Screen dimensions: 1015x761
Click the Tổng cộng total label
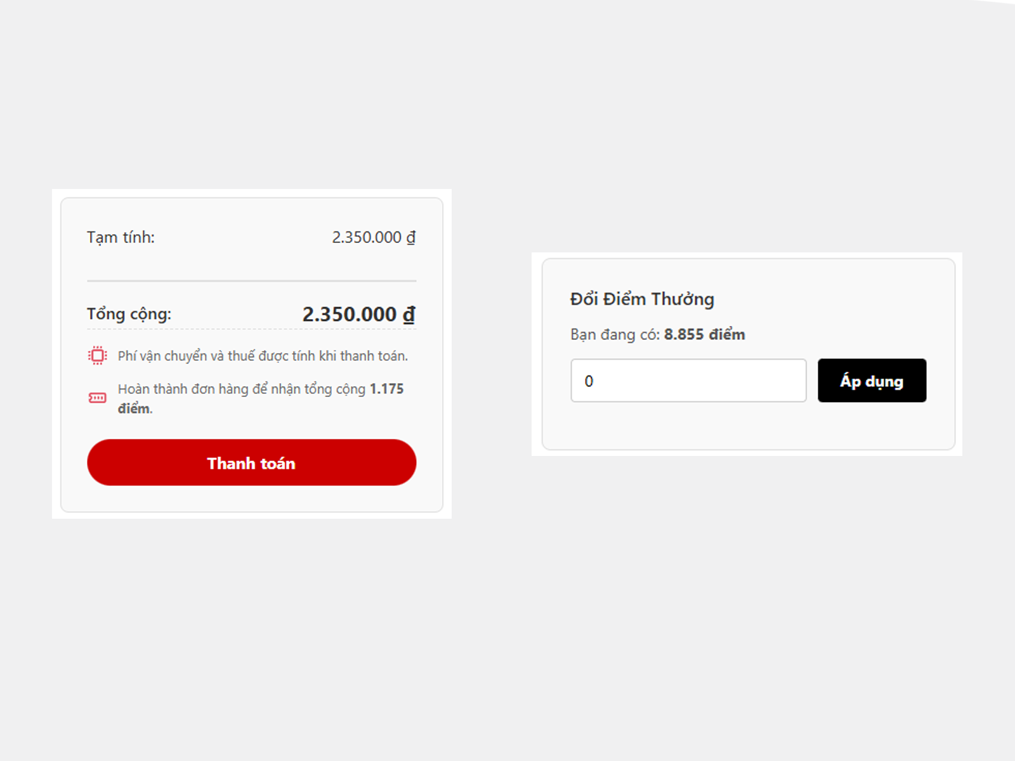click(x=129, y=314)
